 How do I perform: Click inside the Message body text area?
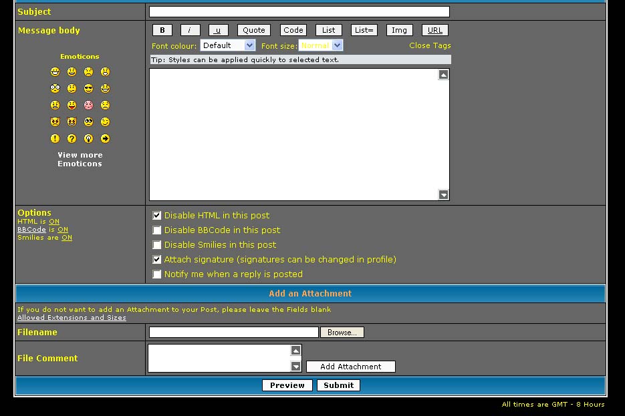pos(293,135)
